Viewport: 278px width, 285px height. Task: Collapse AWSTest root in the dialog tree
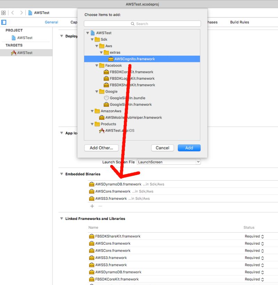pos(88,33)
